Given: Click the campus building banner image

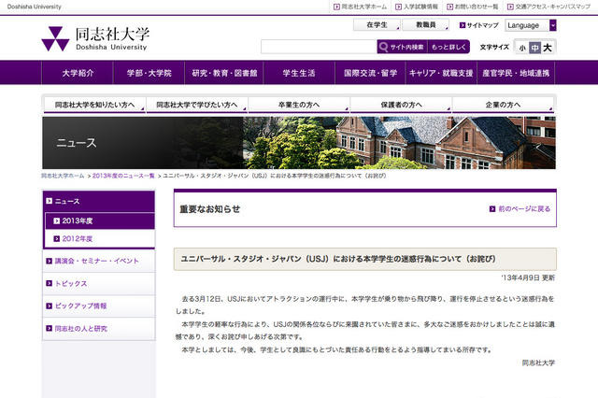Looking at the screenshot, I should (299, 143).
